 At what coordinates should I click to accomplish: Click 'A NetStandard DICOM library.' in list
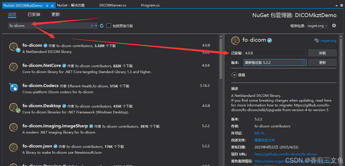pyautogui.click(x=47, y=52)
